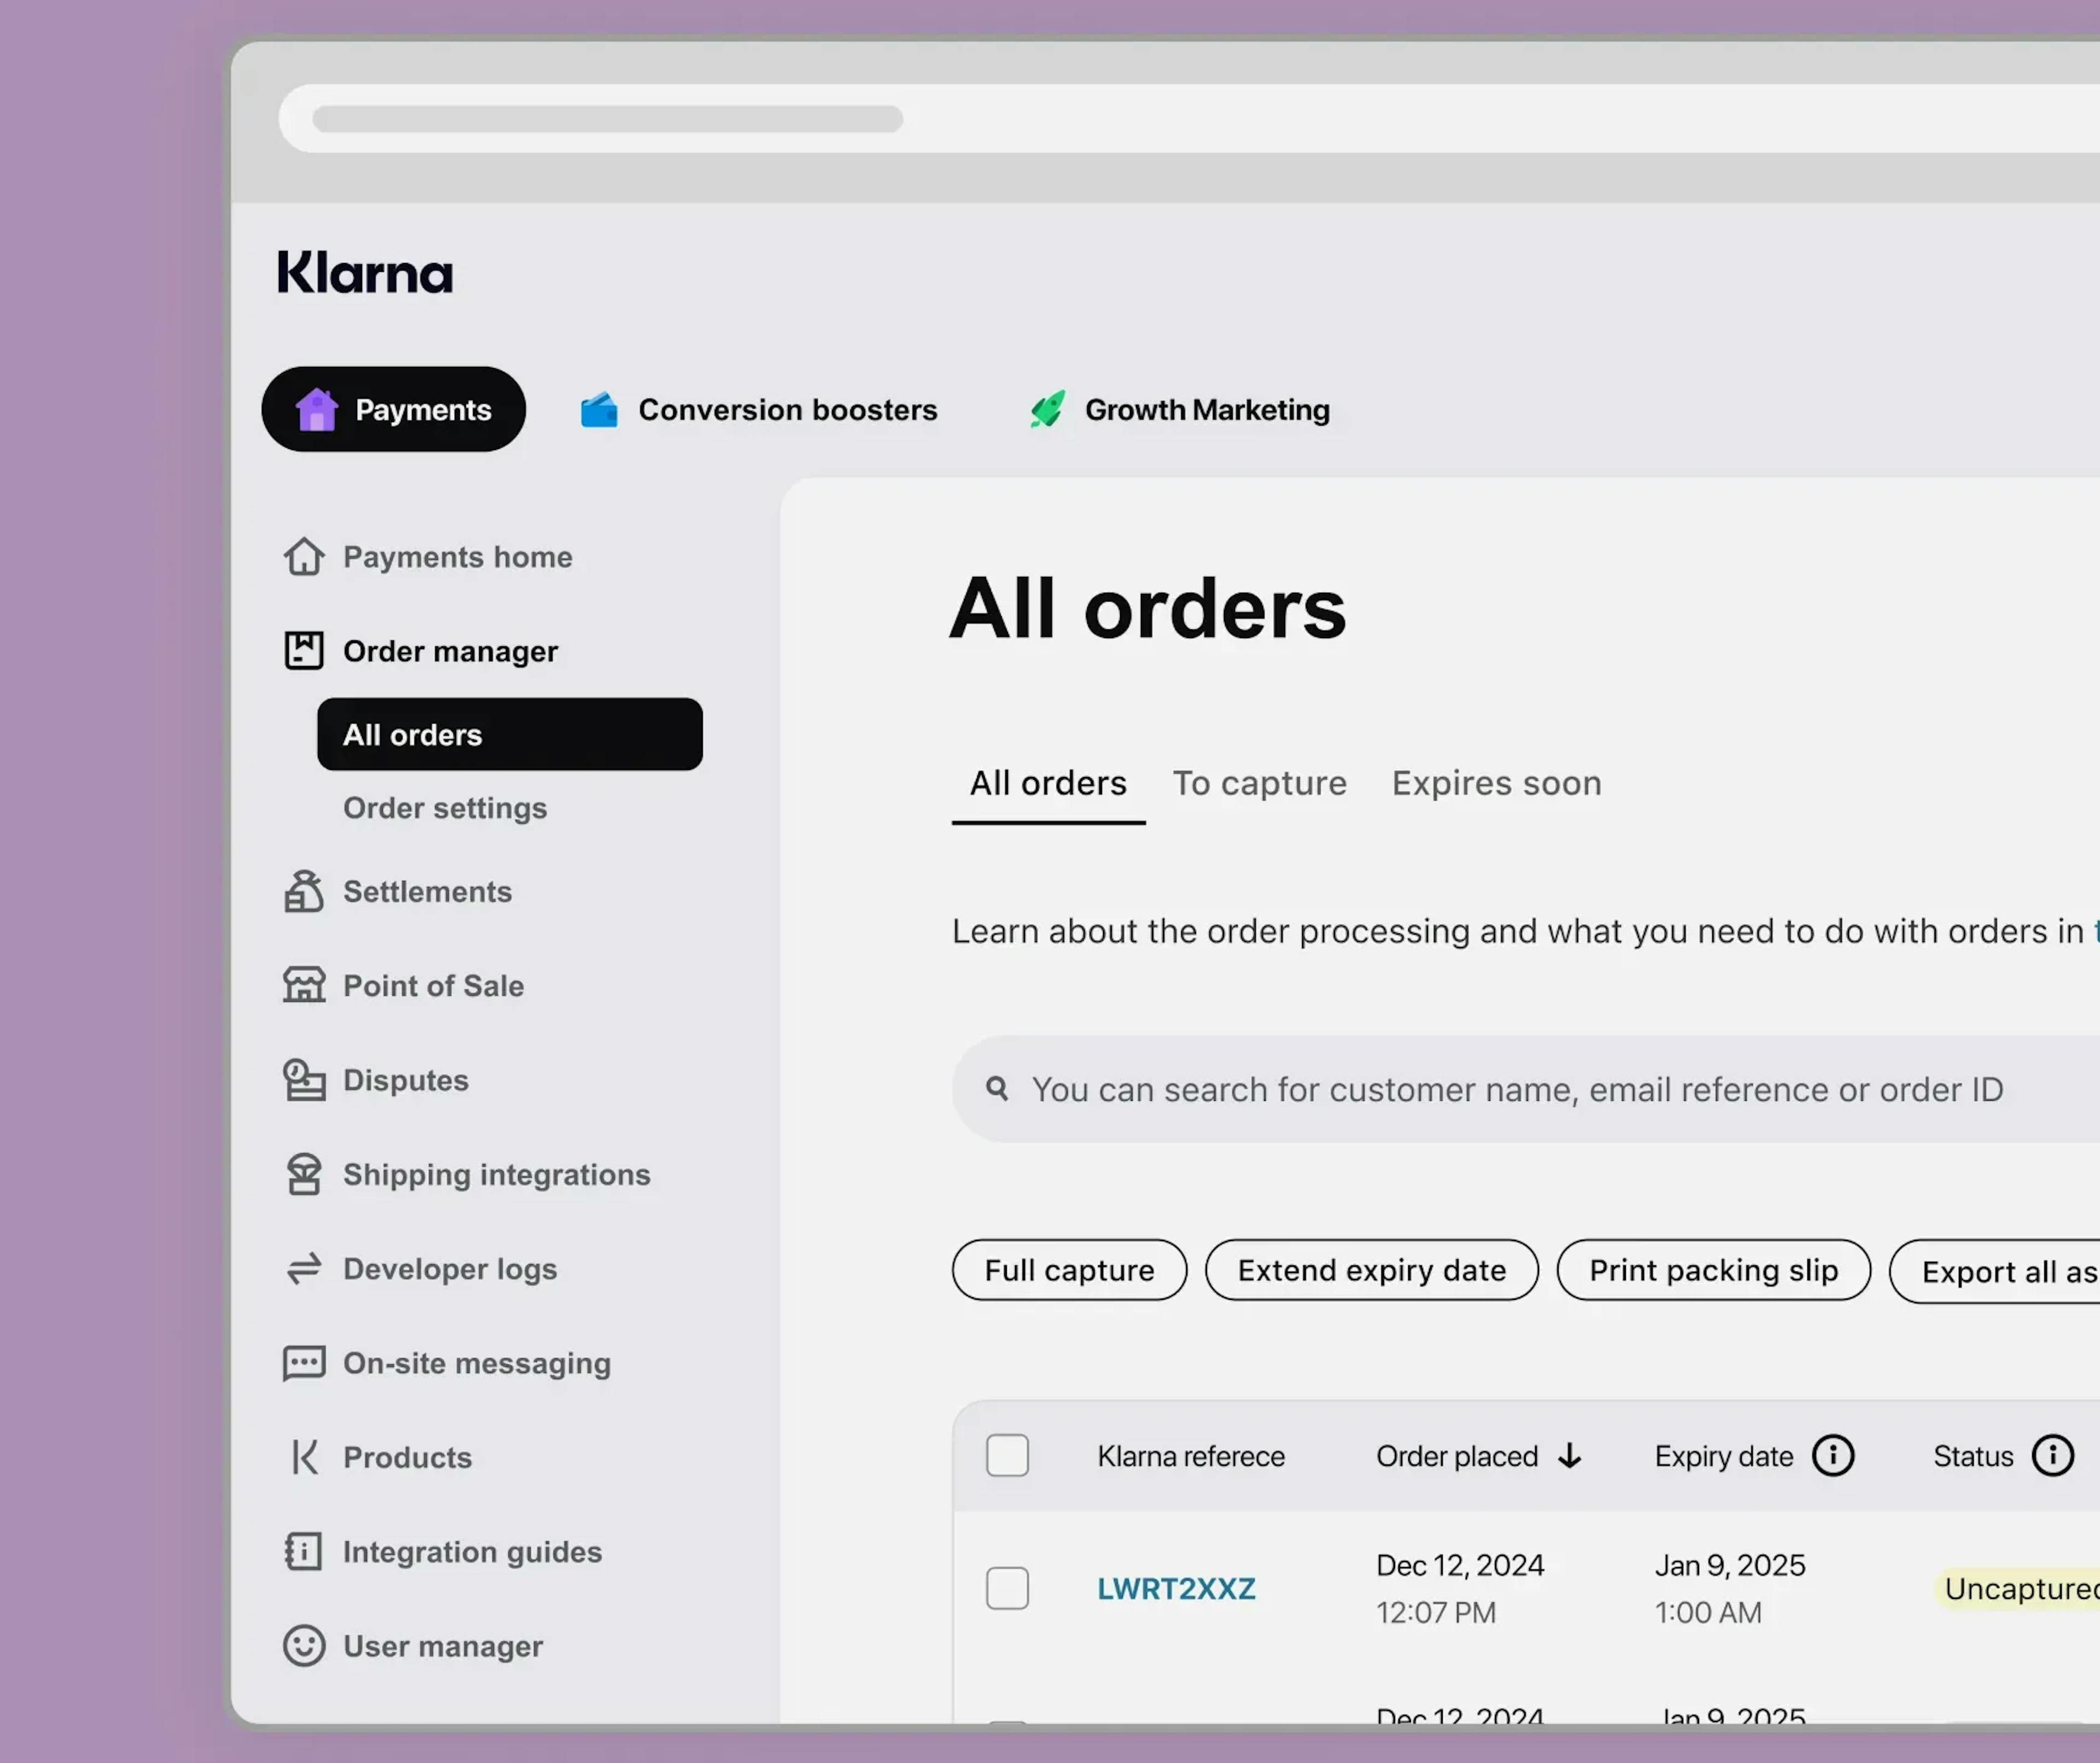Image resolution: width=2100 pixels, height=1763 pixels.
Task: Click the Klarna logo
Action: [x=364, y=272]
